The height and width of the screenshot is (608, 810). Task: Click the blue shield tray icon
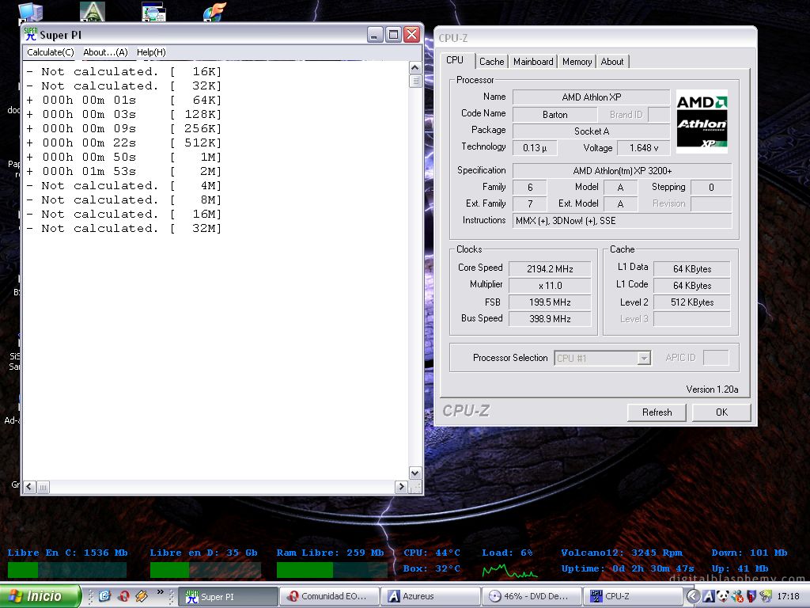(751, 596)
